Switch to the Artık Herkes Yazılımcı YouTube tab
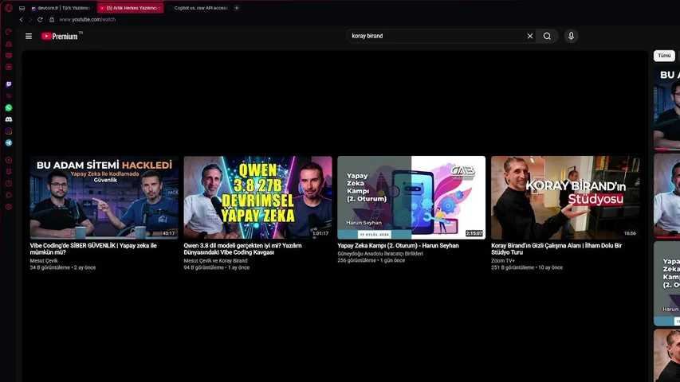680x382 pixels. [131, 8]
